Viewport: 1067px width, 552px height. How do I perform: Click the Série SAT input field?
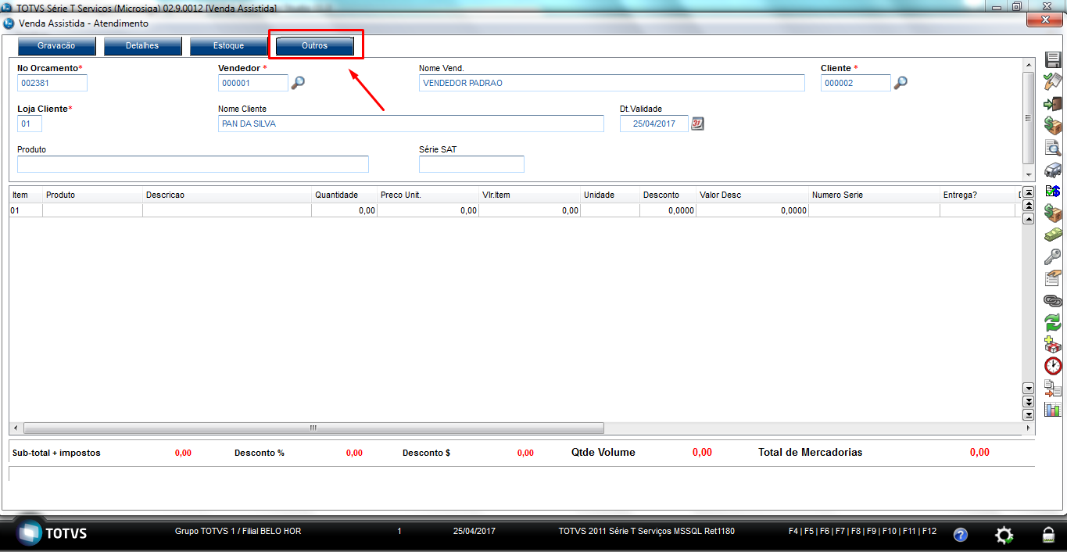pyautogui.click(x=471, y=164)
